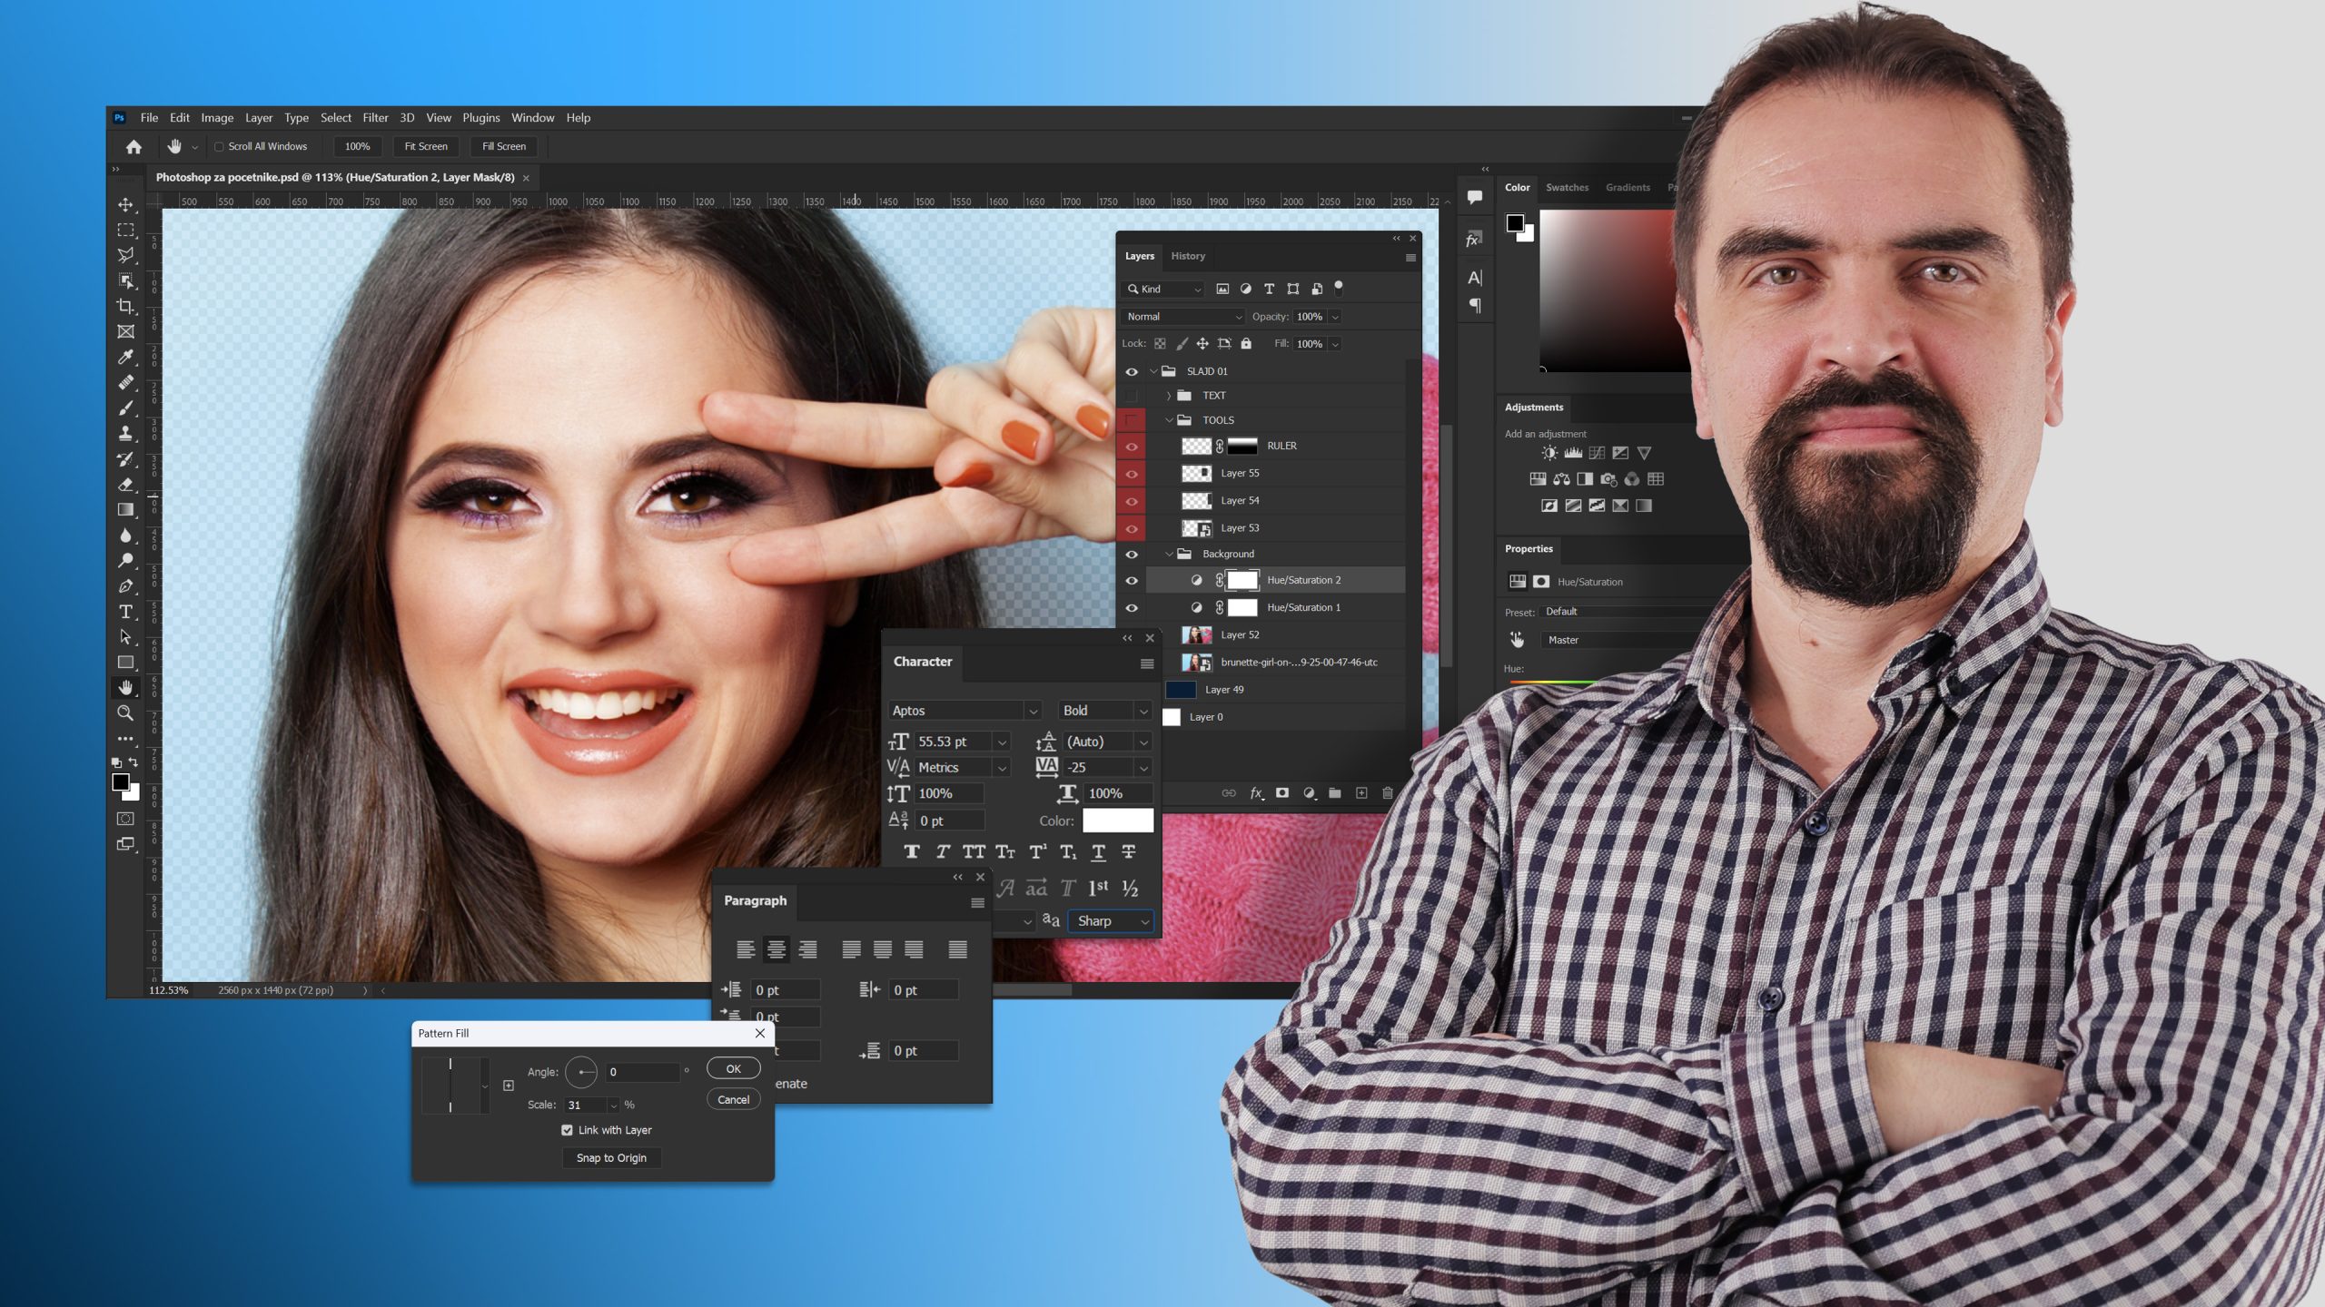Toggle visibility of Layer 54
Image resolution: width=2325 pixels, height=1307 pixels.
pos(1131,500)
